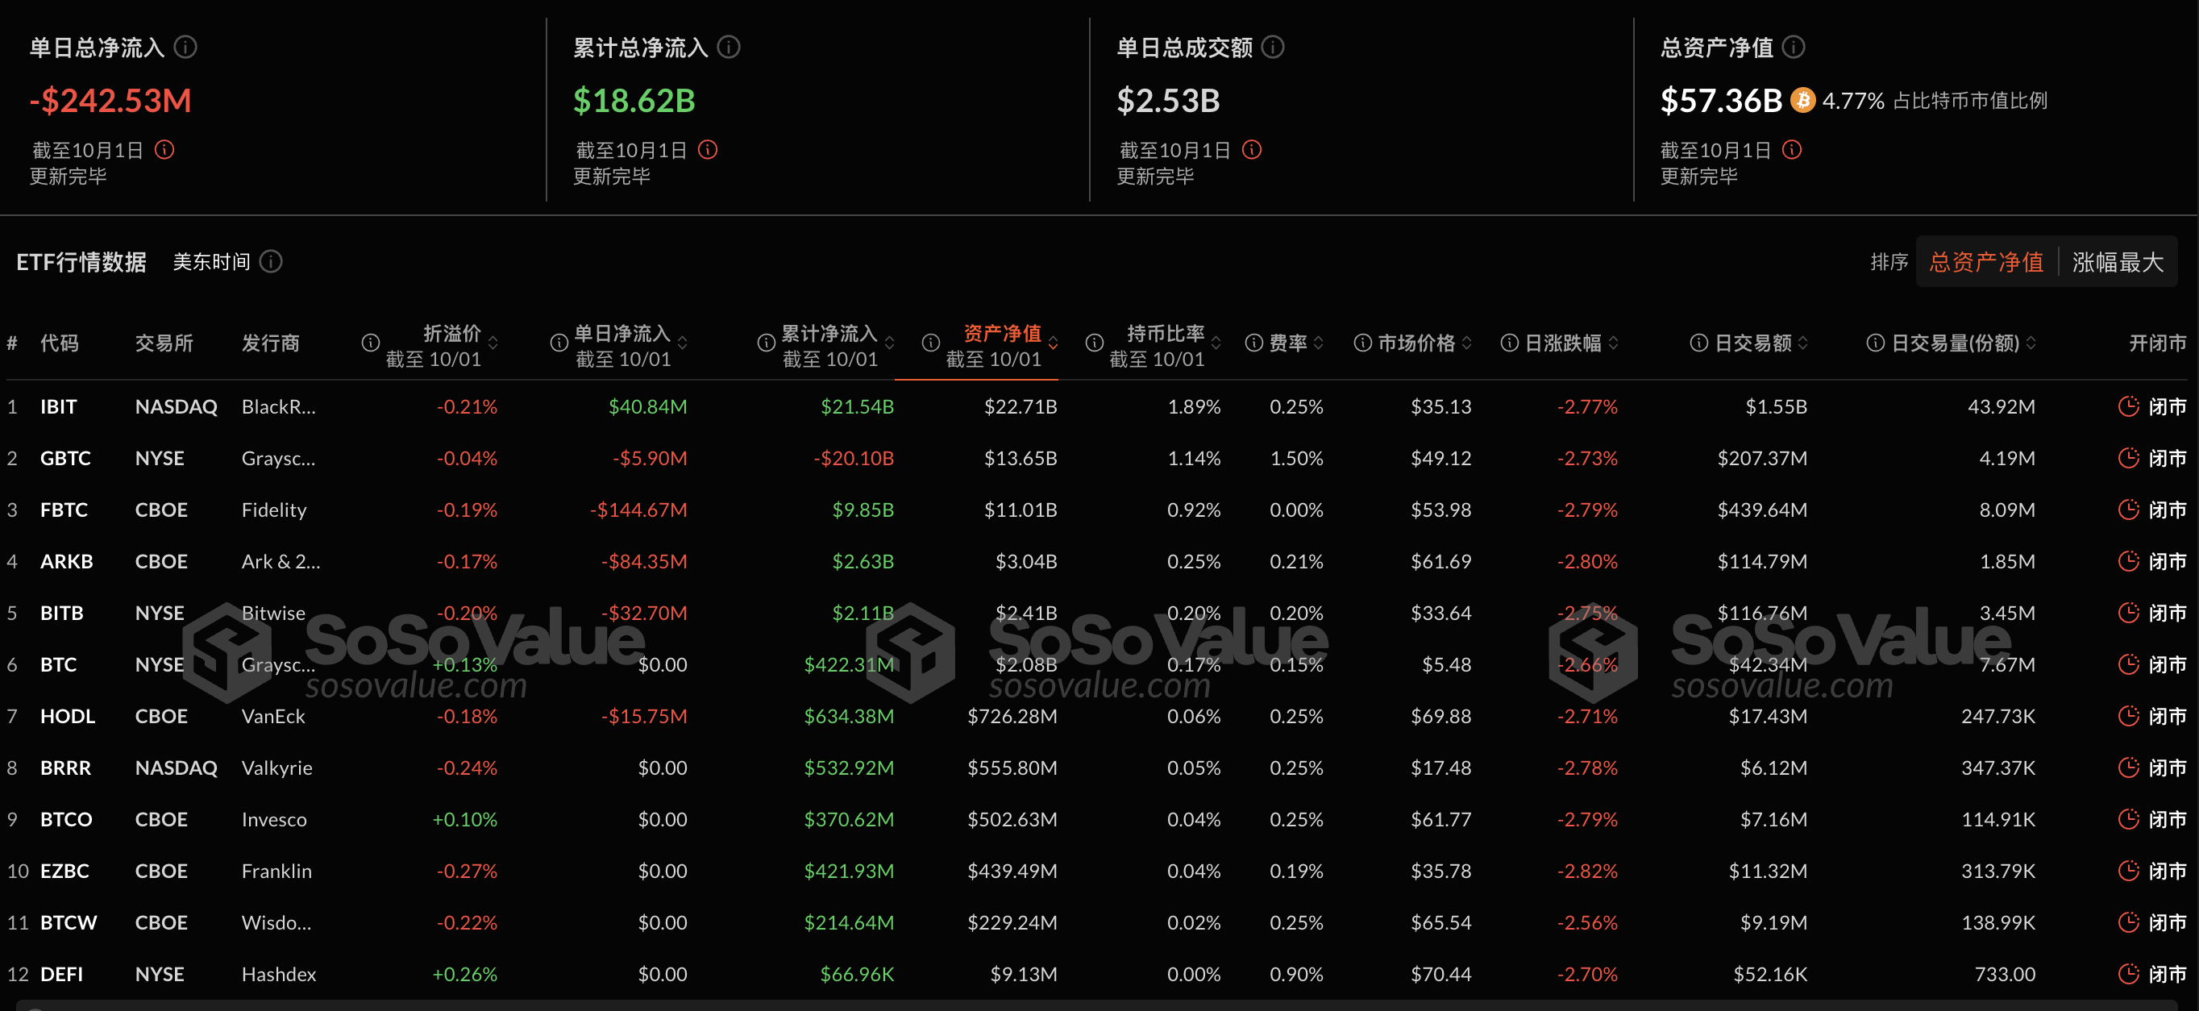Screen dimensions: 2199x1011
Task: Click the info icon beside 单日总净流入
Action: tap(184, 48)
